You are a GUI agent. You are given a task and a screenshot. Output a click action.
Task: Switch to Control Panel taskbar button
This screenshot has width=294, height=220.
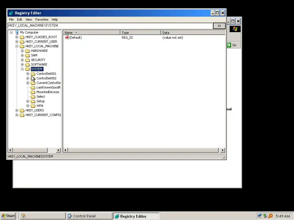pyautogui.click(x=89, y=216)
